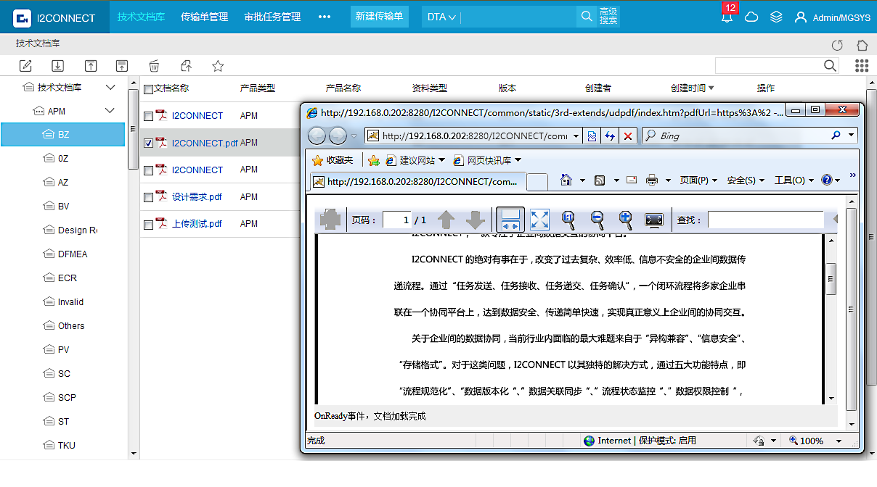The image size is (877, 487).
Task: Click the refresh icon below the header
Action: pos(837,44)
